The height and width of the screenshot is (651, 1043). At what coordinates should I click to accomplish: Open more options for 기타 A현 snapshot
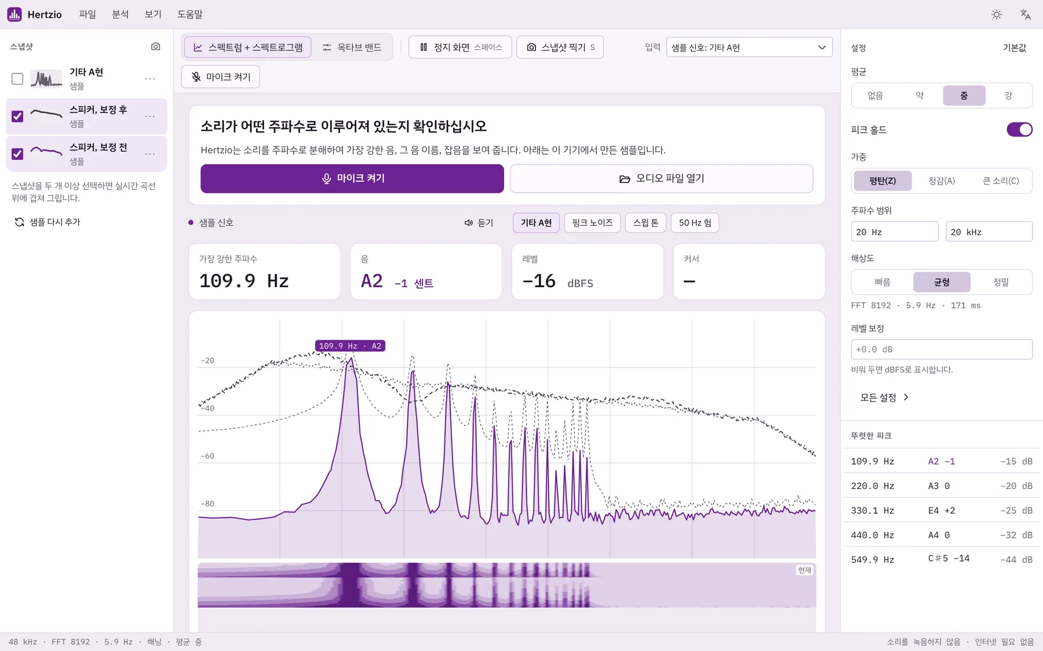[150, 79]
